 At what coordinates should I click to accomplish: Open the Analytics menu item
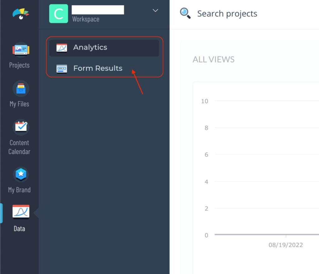click(x=90, y=47)
